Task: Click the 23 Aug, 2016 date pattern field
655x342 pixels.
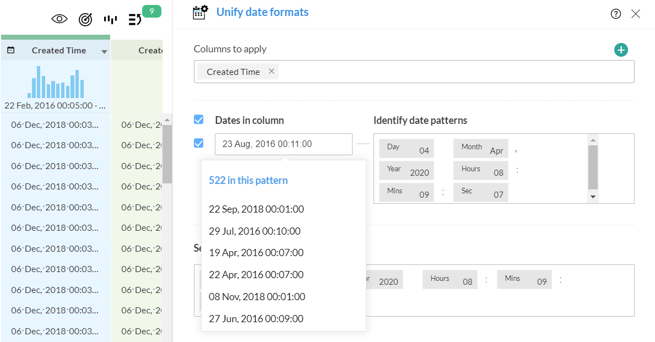Action: (x=283, y=144)
